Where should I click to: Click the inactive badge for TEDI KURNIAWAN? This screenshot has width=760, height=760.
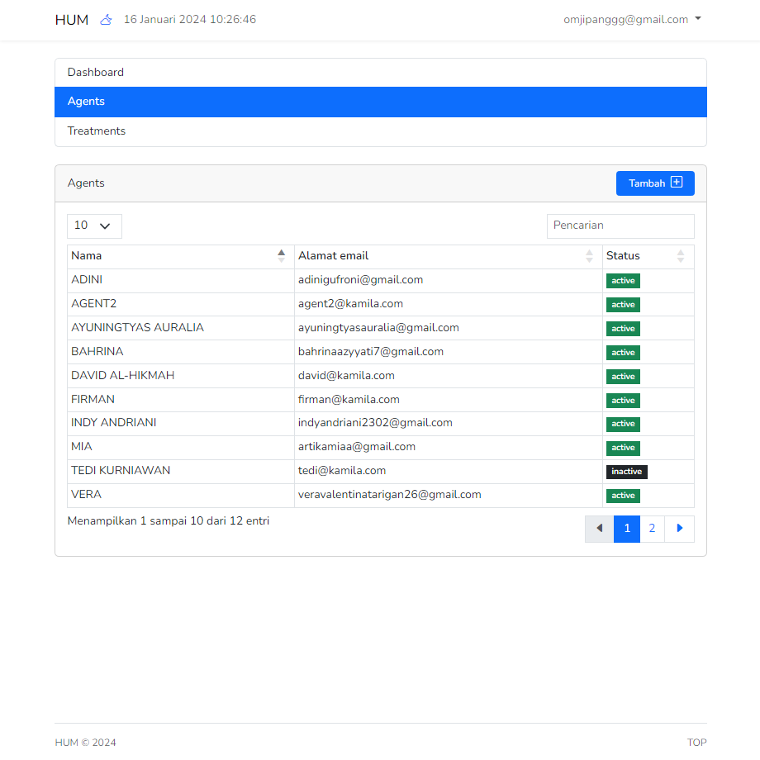(x=626, y=472)
